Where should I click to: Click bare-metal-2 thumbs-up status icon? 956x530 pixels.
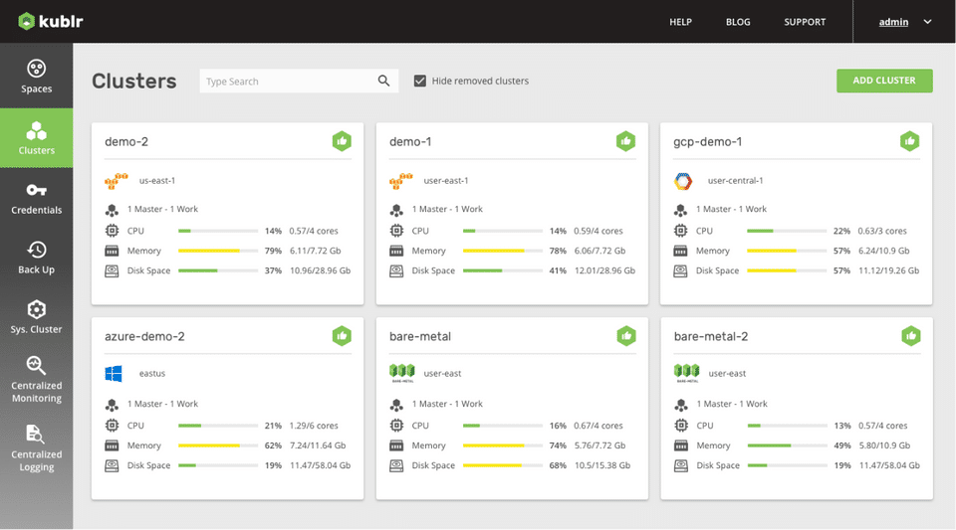[x=911, y=336]
